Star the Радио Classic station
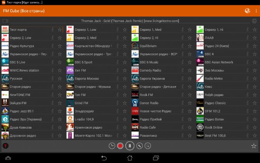 (255, 103)
